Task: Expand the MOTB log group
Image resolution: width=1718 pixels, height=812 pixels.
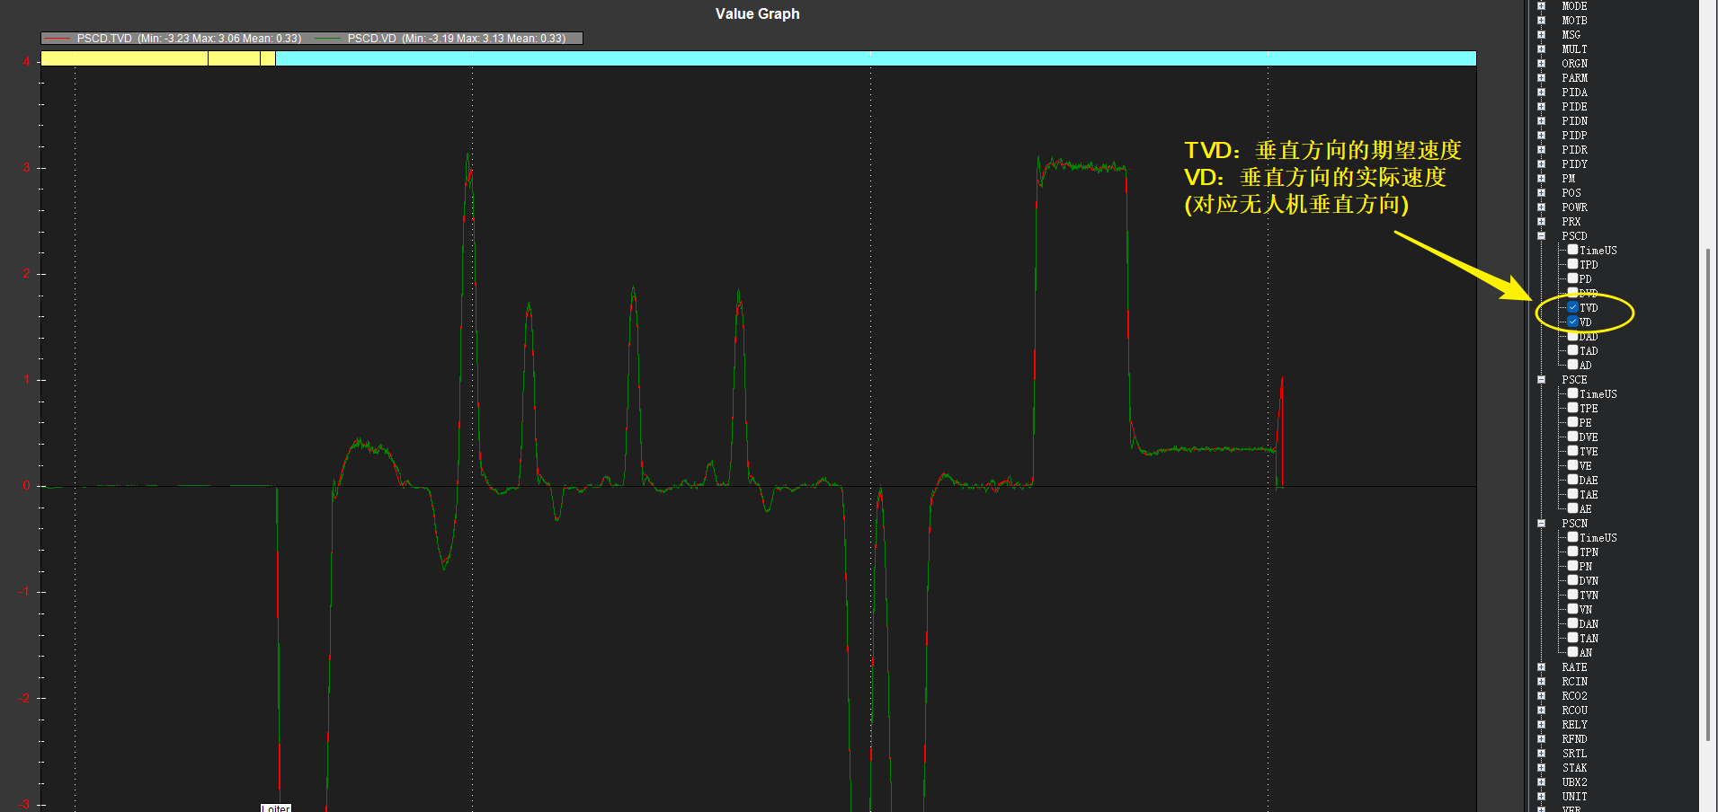Action: 1541,21
